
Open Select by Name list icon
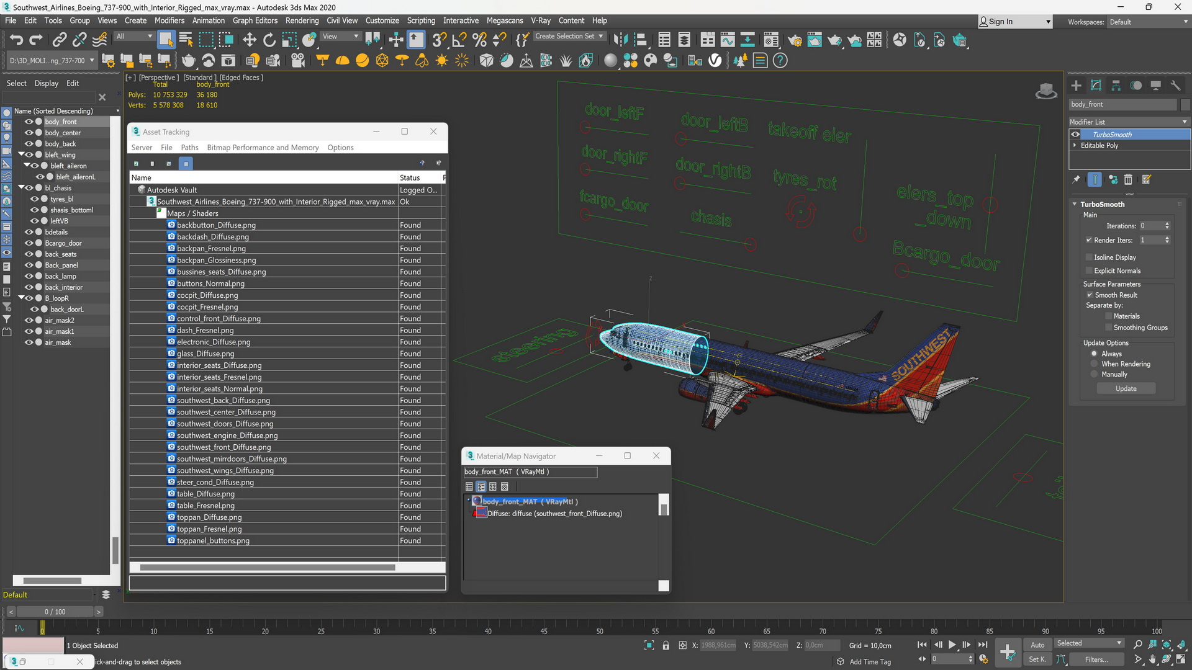coord(186,40)
